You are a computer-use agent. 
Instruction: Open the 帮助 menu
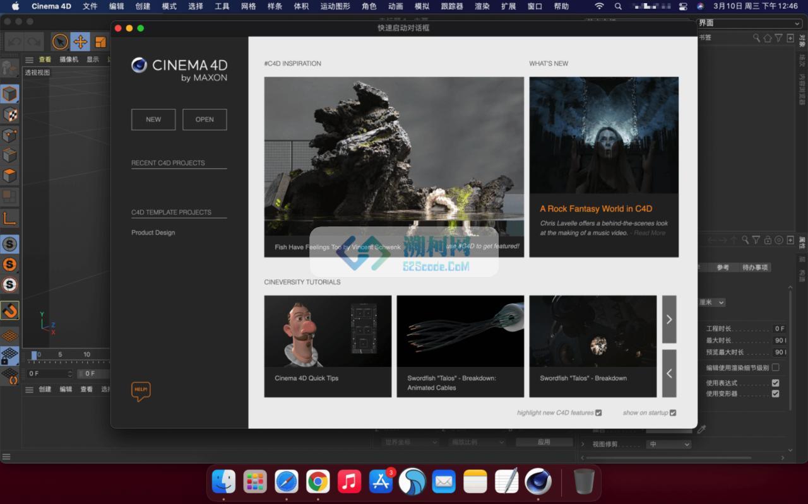coord(561,6)
